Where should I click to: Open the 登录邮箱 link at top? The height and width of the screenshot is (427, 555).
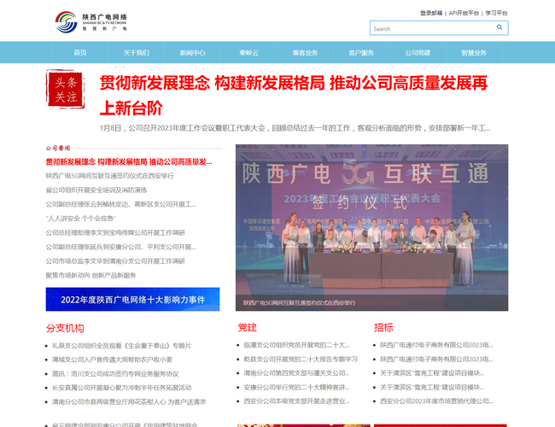tap(431, 13)
